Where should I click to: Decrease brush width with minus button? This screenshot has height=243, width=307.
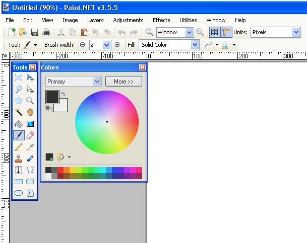83,45
